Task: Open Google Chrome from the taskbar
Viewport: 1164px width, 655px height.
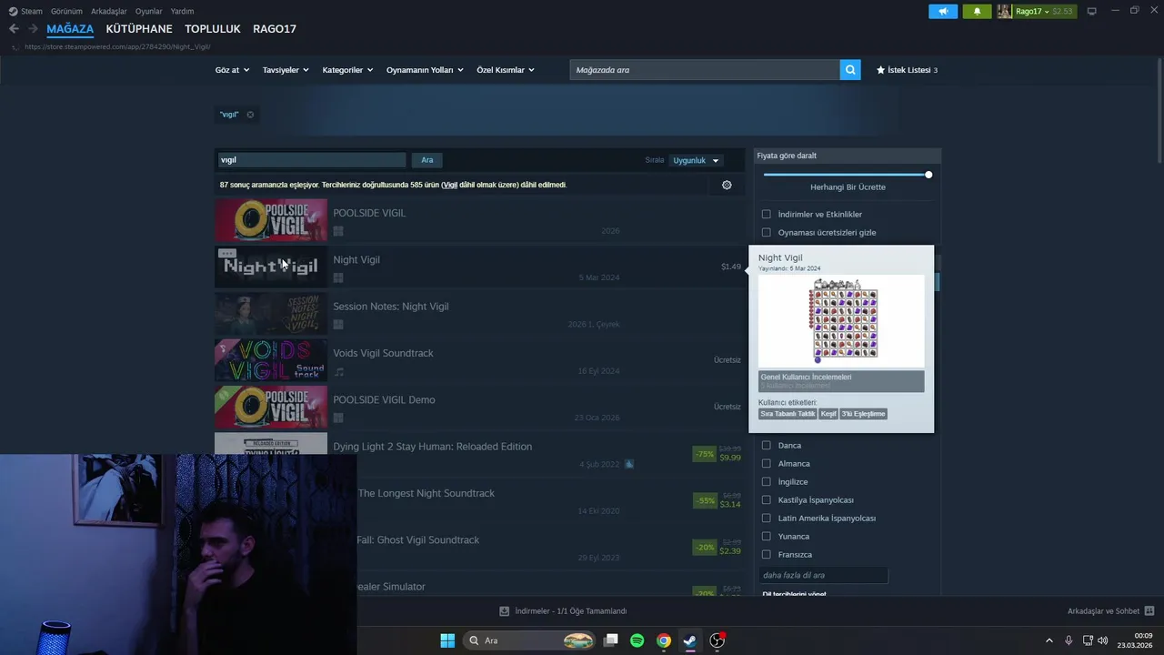Action: (664, 640)
